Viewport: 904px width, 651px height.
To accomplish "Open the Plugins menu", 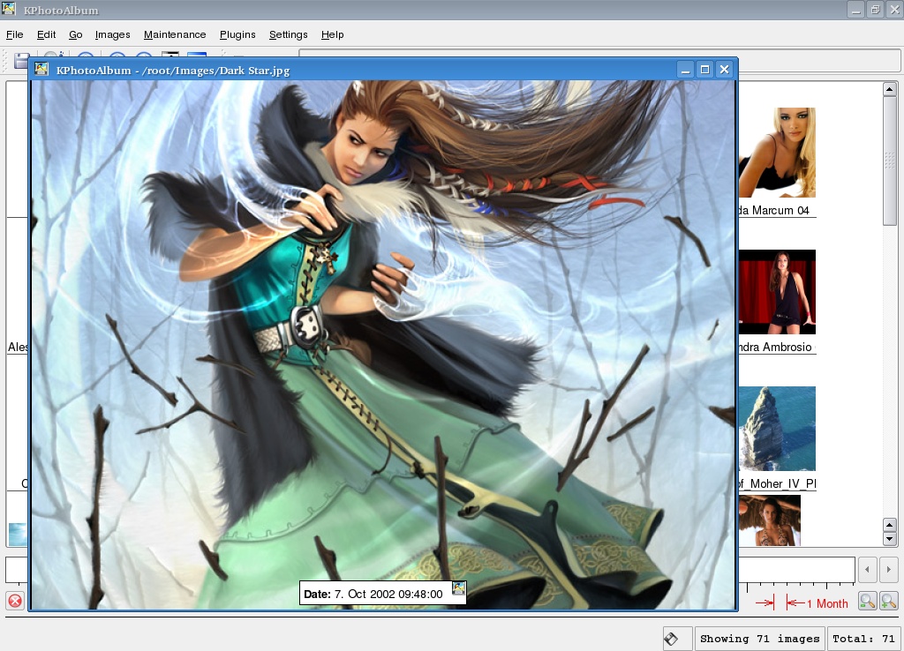I will (237, 34).
